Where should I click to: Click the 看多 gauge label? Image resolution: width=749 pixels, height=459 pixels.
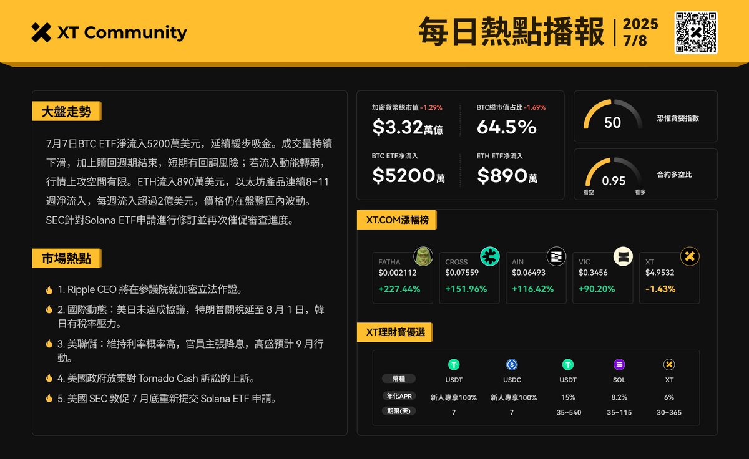click(x=640, y=193)
